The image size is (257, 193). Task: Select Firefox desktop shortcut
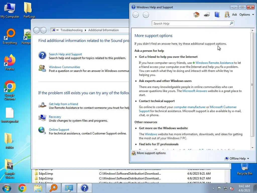click(x=10, y=62)
